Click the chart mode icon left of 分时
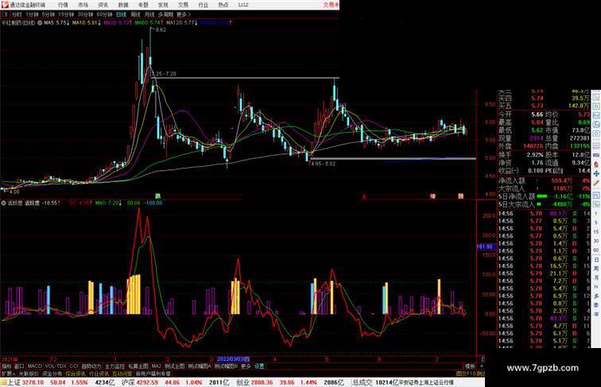The image size is (601, 387). [5, 14]
